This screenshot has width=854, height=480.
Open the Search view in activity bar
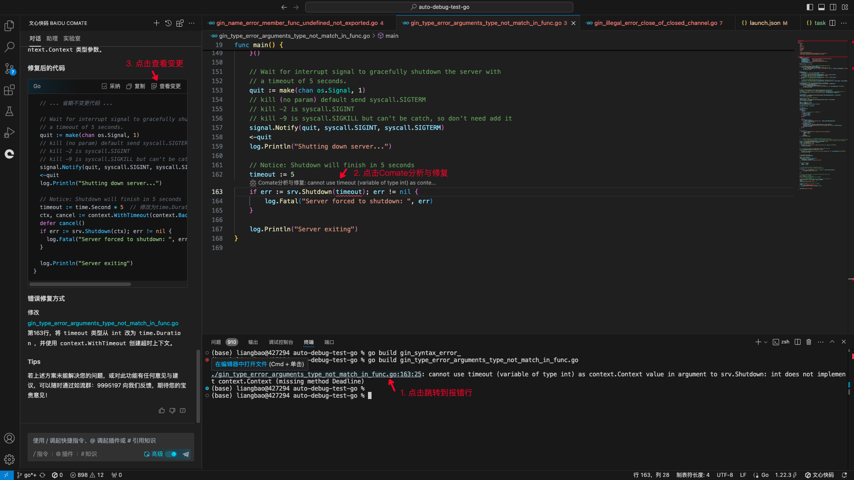9,47
